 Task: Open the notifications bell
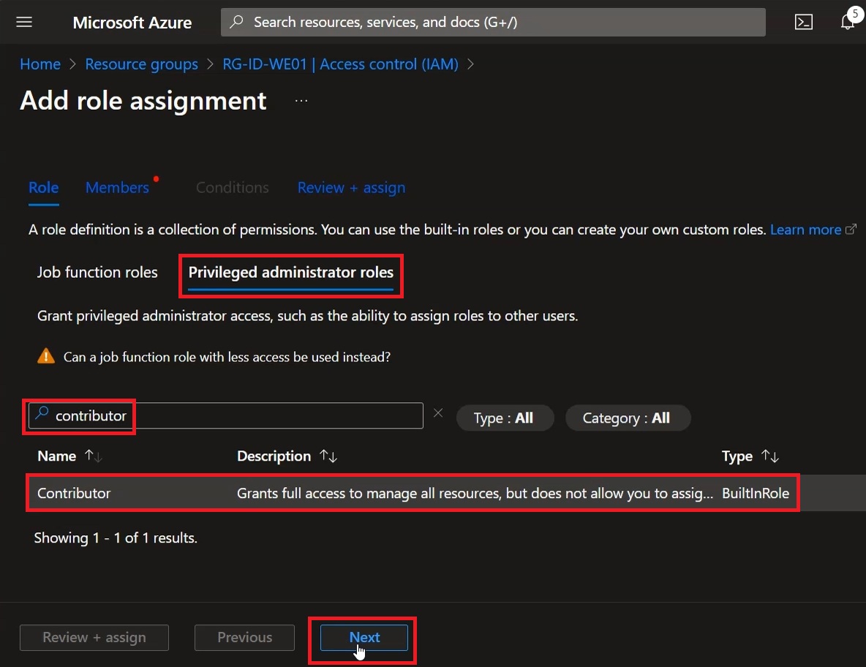point(848,22)
